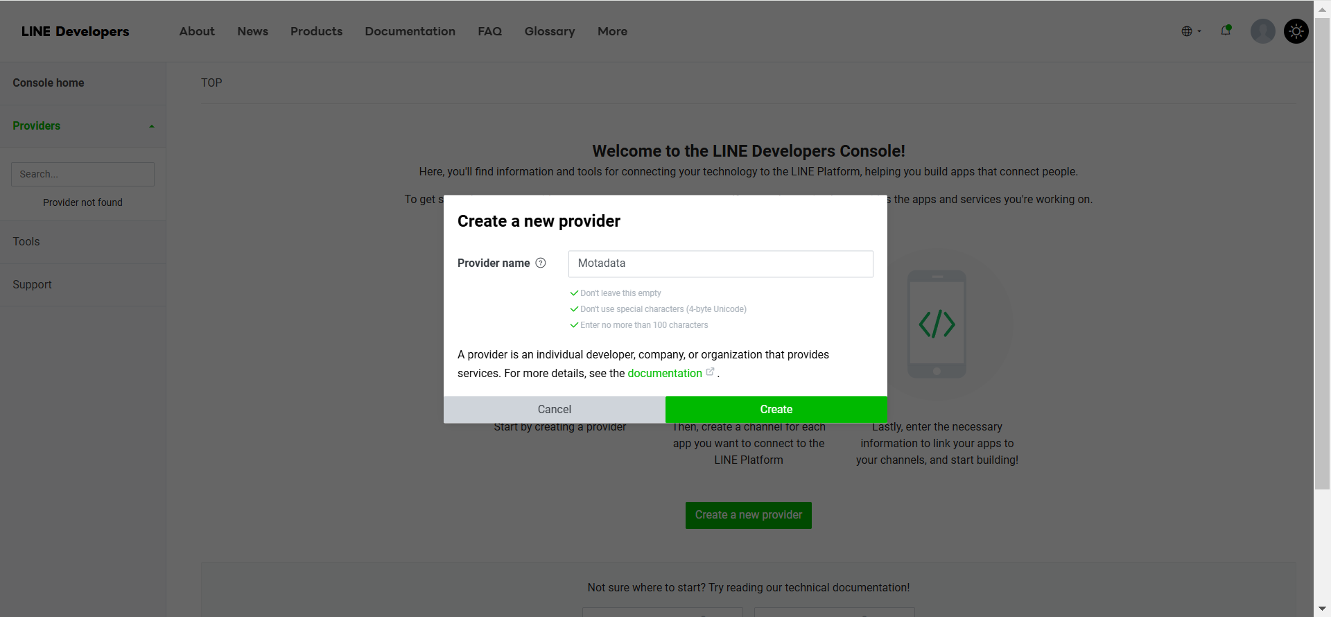Click the notification bell icon
This screenshot has height=617, width=1331.
pyautogui.click(x=1226, y=31)
